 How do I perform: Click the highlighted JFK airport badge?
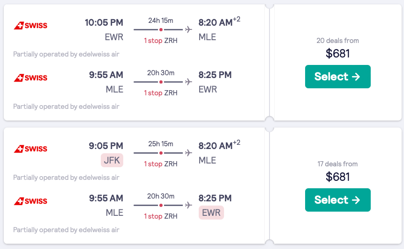112,161
